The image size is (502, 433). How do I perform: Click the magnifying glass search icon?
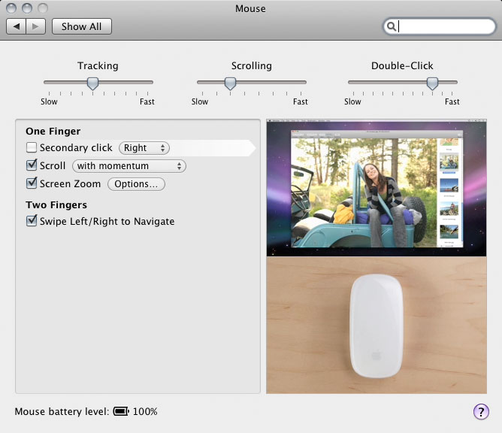(x=391, y=26)
